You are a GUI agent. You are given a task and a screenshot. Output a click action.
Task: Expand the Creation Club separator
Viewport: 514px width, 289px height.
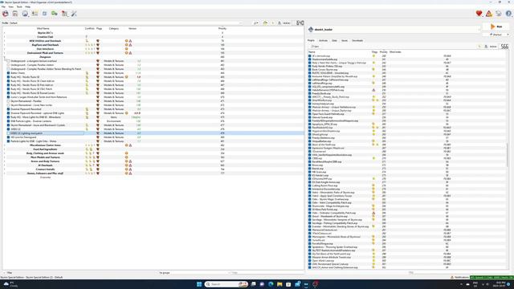[x=4, y=37]
